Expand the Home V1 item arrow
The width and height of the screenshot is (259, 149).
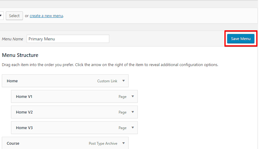tap(133, 97)
